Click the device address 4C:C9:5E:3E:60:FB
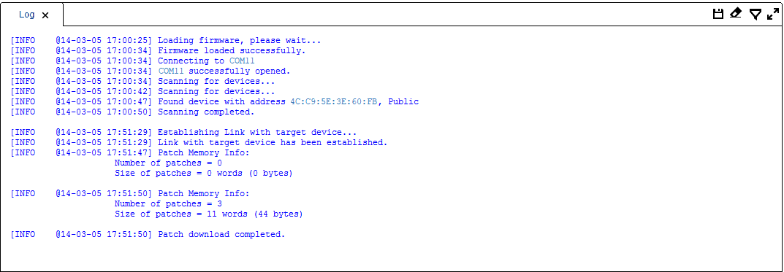The height and width of the screenshot is (272, 784). click(x=333, y=102)
